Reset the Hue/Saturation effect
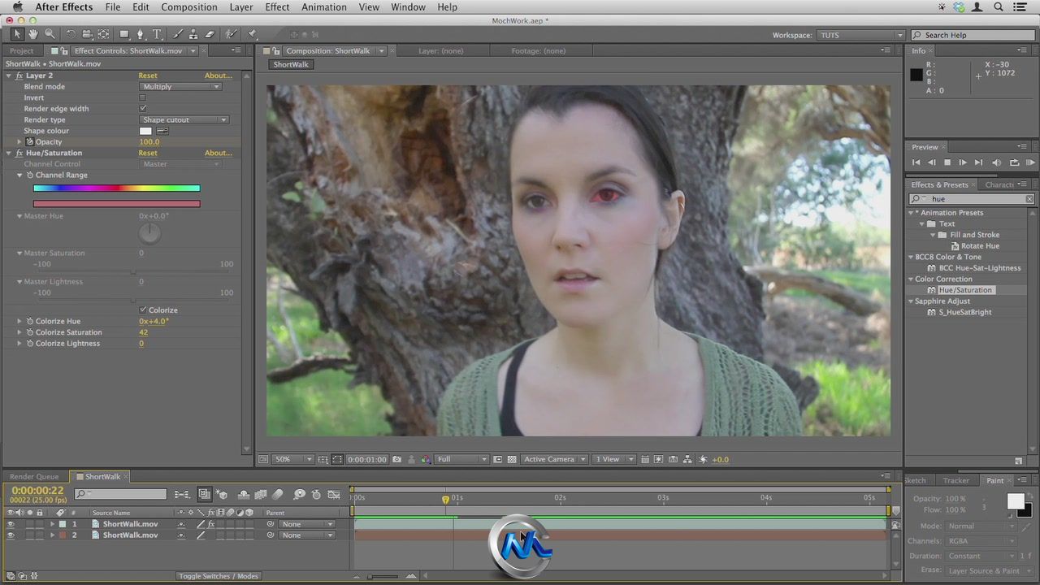This screenshot has height=585, width=1040. (148, 153)
